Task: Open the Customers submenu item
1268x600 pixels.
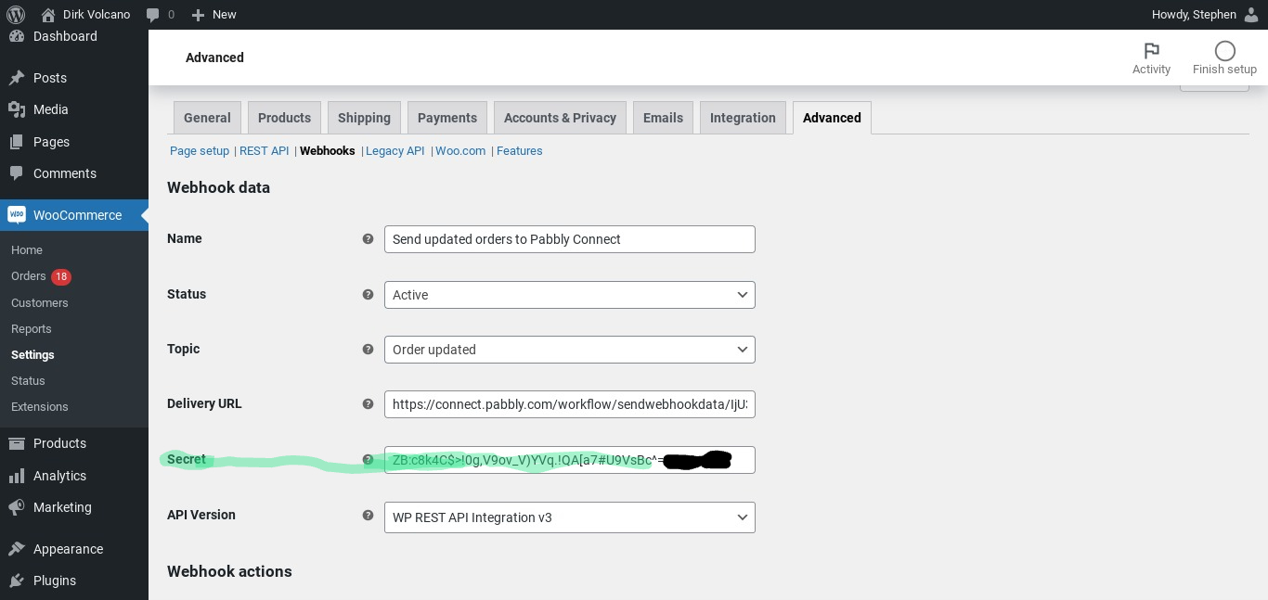Action: [40, 303]
